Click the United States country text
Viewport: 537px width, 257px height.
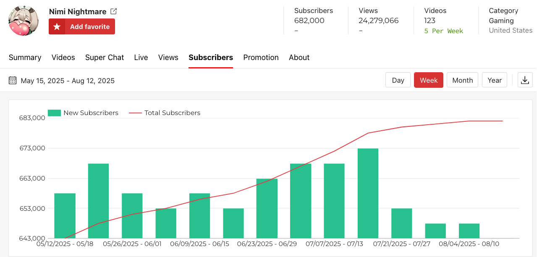511,31
